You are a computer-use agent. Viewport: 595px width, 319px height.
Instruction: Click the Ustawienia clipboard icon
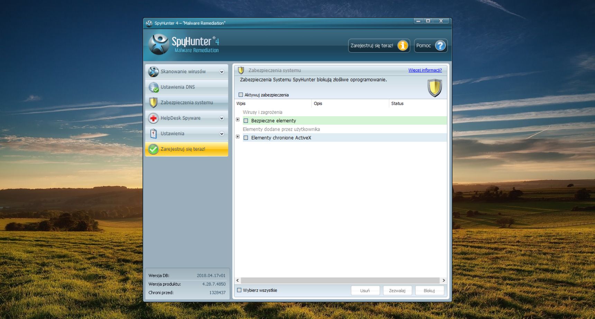click(x=153, y=134)
